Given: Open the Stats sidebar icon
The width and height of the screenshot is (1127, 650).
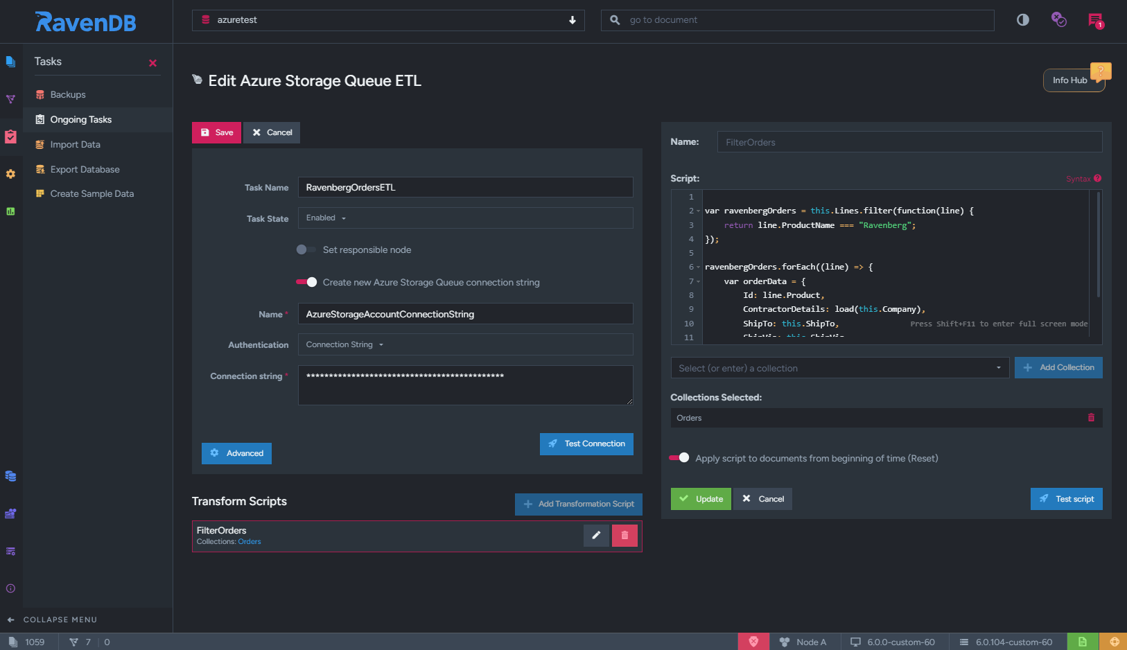Looking at the screenshot, I should click(10, 211).
